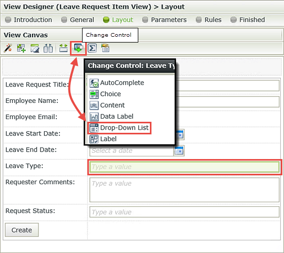Click the last toolbar clipboard icon
Image resolution: width=284 pixels, height=253 pixels.
tap(105, 48)
